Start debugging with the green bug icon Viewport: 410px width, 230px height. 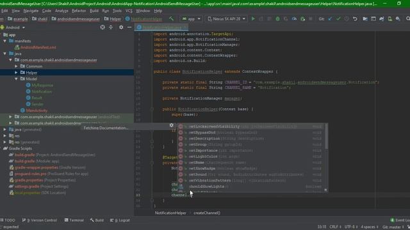(x=277, y=19)
